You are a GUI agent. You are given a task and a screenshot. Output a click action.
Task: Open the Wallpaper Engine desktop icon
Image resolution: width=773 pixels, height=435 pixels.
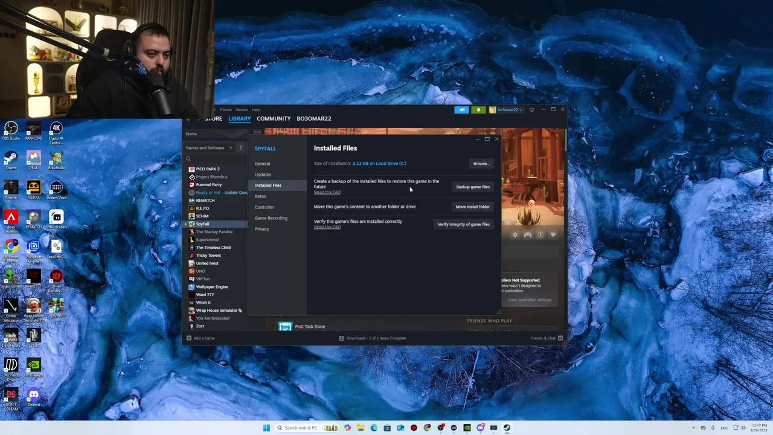point(34,250)
